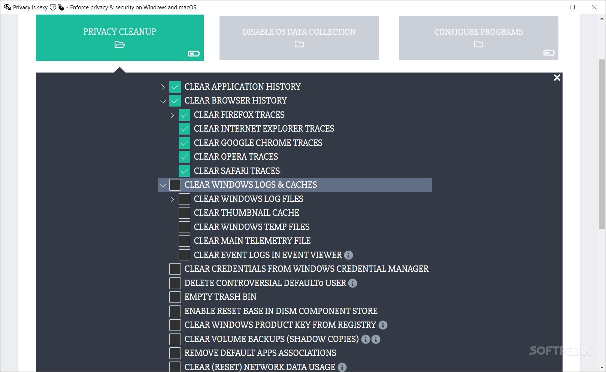Uncheck Clear Safari Traces
Screen dimensions: 606x372
click(x=184, y=171)
